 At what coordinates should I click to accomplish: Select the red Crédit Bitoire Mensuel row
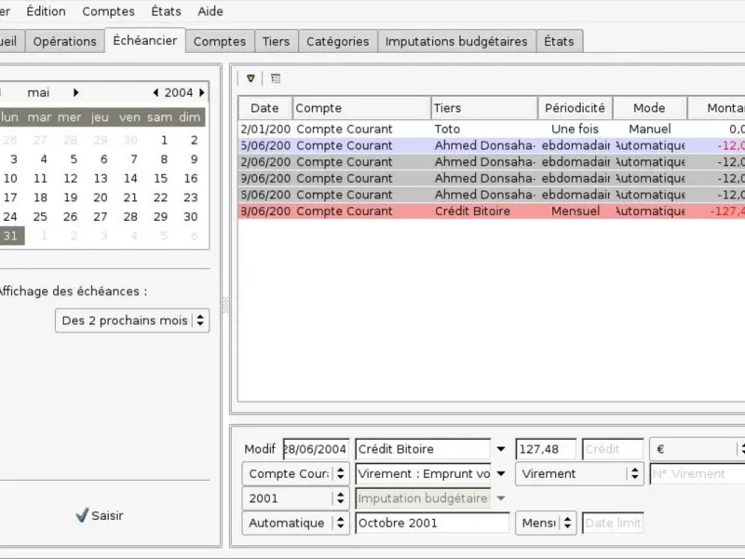tap(492, 211)
